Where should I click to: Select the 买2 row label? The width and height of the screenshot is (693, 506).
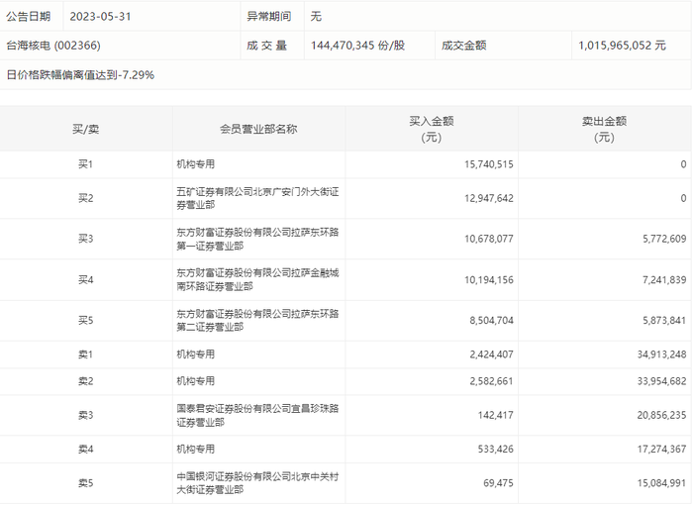[86, 198]
